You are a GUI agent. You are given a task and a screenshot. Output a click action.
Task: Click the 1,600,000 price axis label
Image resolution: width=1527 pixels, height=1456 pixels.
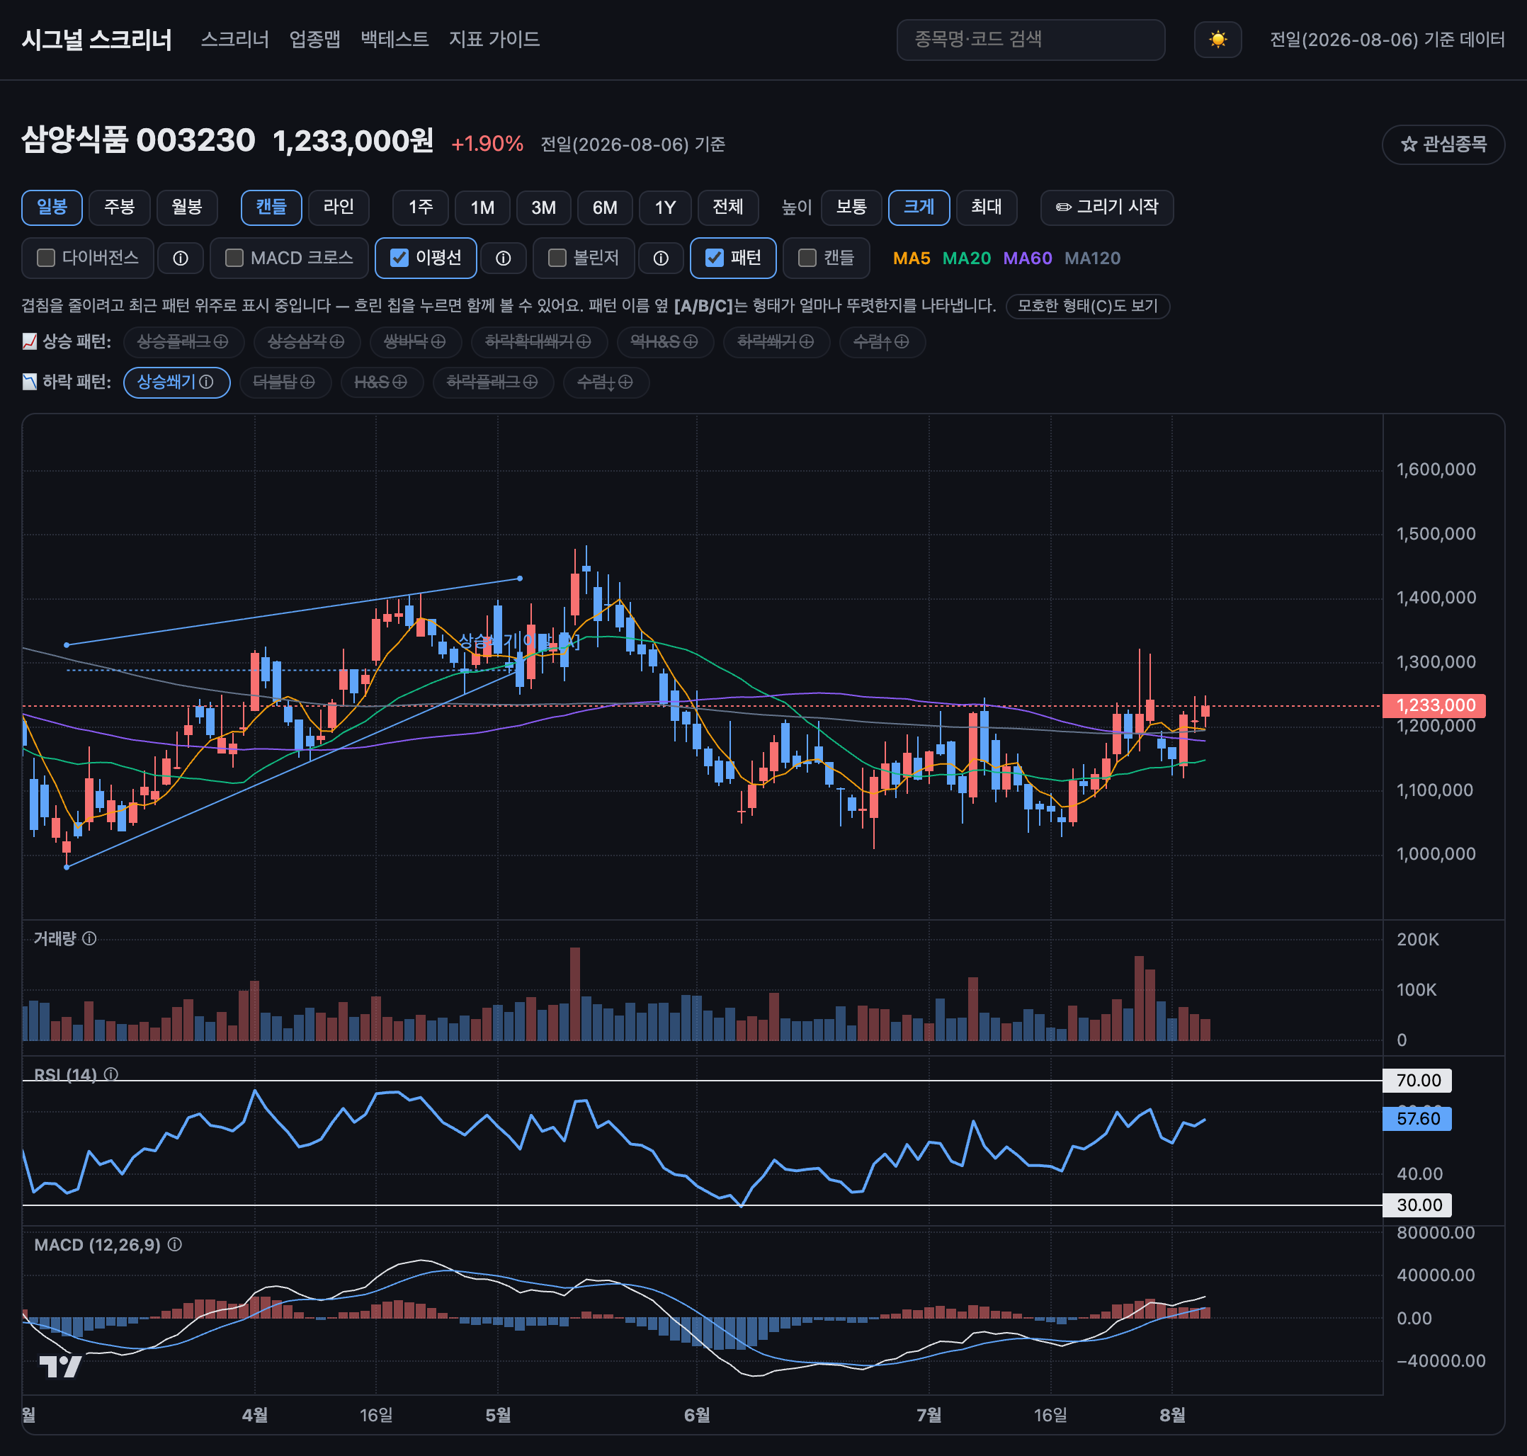click(1436, 470)
